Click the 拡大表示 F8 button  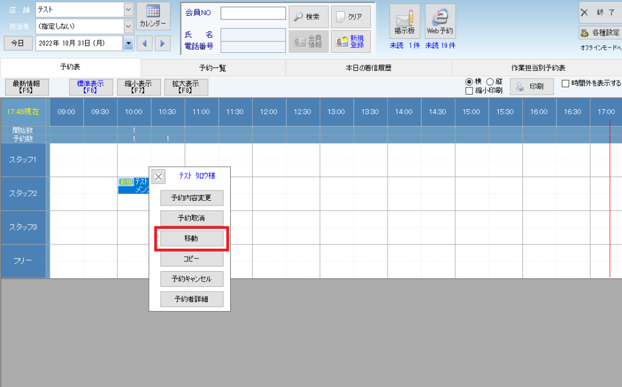pos(186,87)
